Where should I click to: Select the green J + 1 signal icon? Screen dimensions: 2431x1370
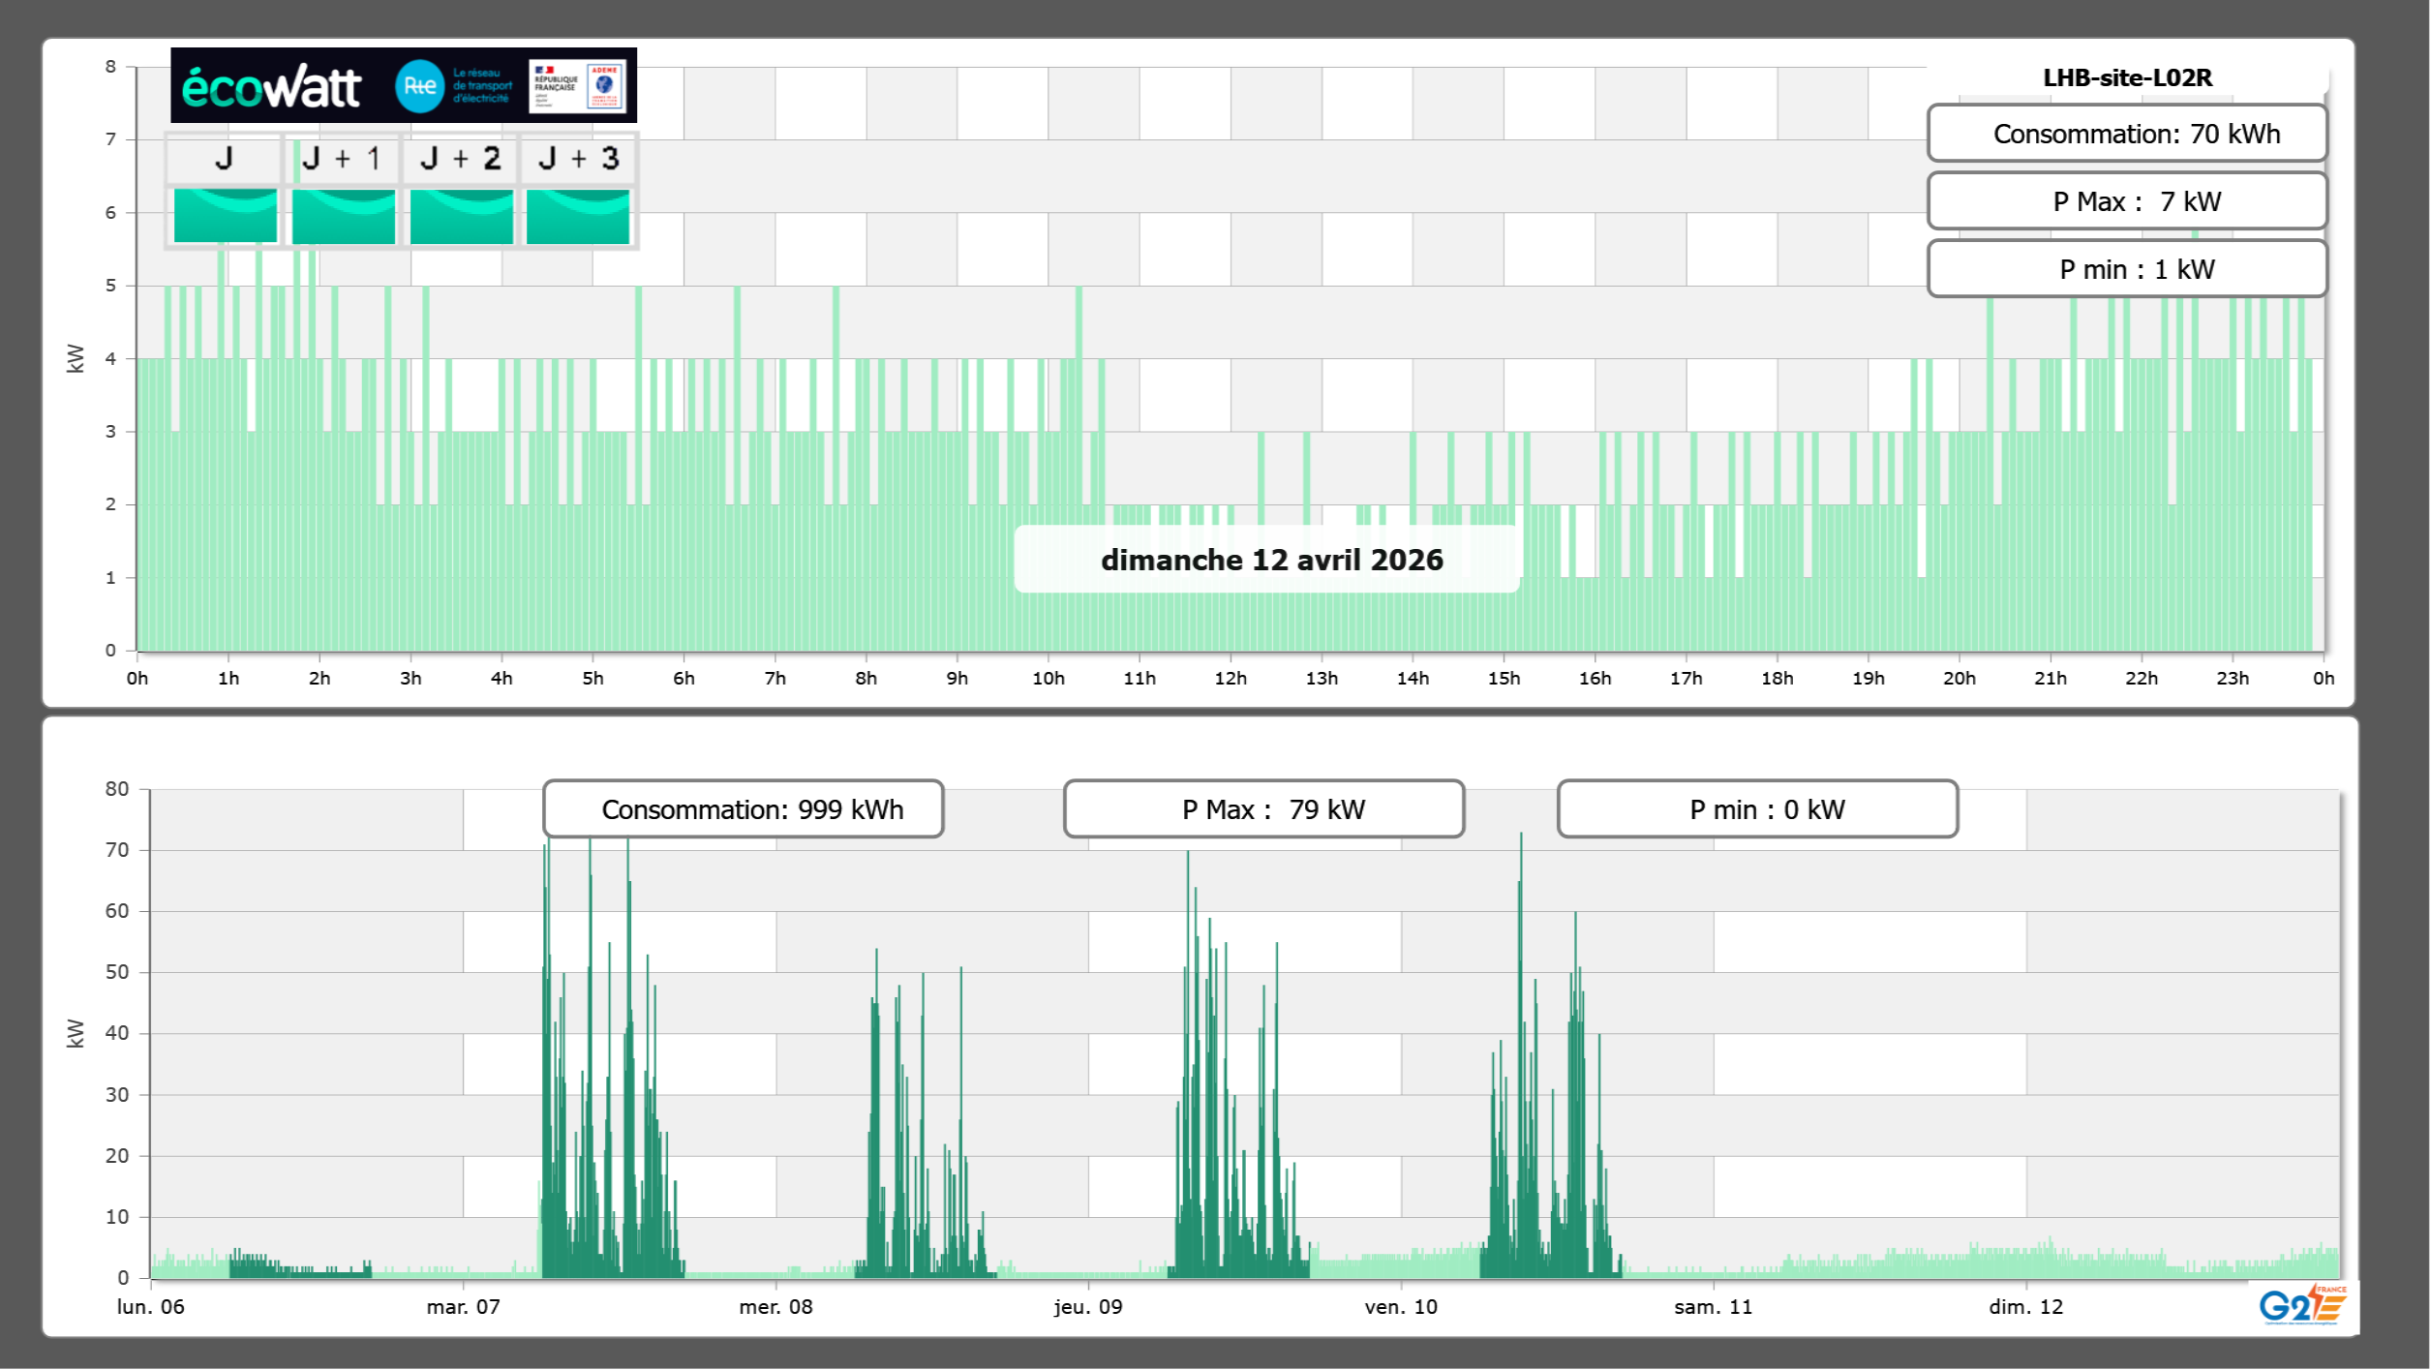coord(343,215)
